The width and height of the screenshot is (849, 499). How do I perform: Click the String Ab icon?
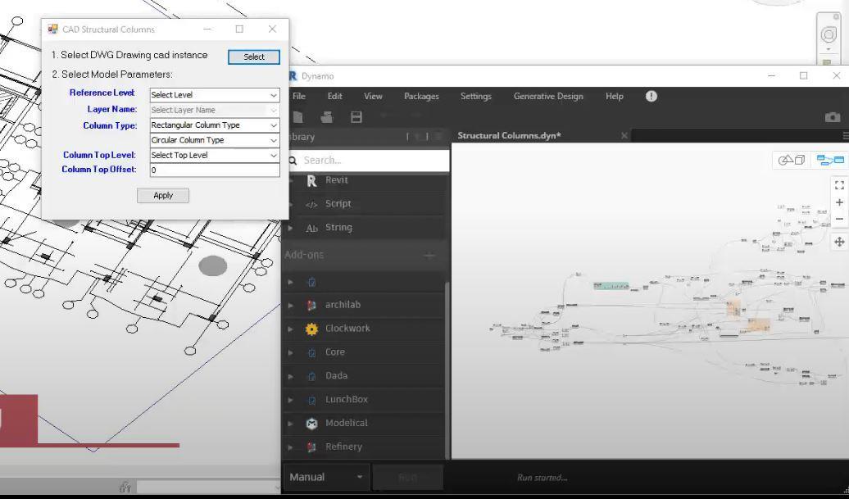pos(312,229)
